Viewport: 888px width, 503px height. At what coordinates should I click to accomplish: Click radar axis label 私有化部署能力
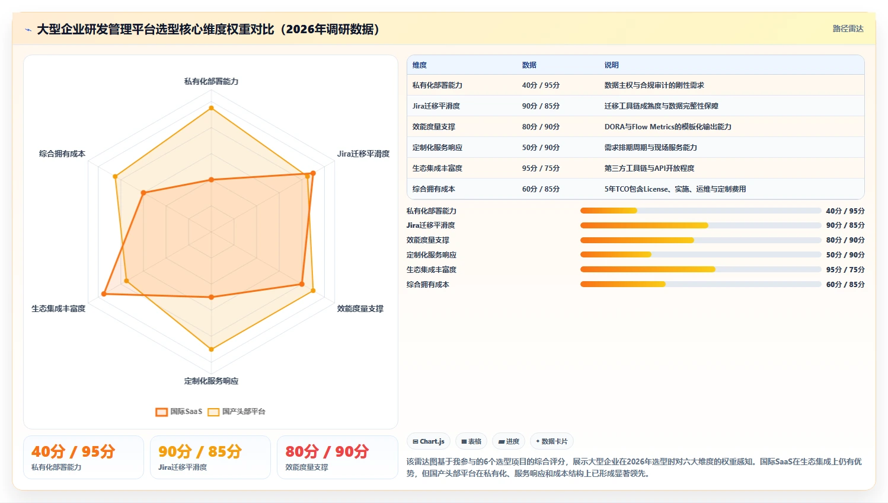211,81
